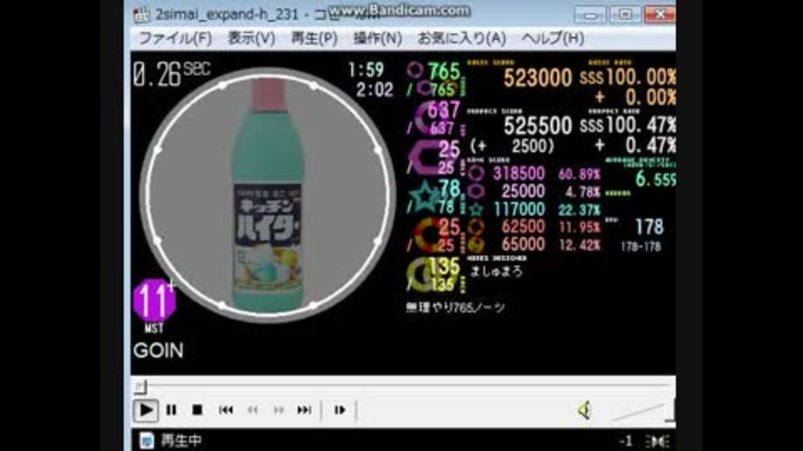Viewport: 803px width, 451px height.
Task: Click the fast-forward double-arrow icon
Action: [x=279, y=410]
